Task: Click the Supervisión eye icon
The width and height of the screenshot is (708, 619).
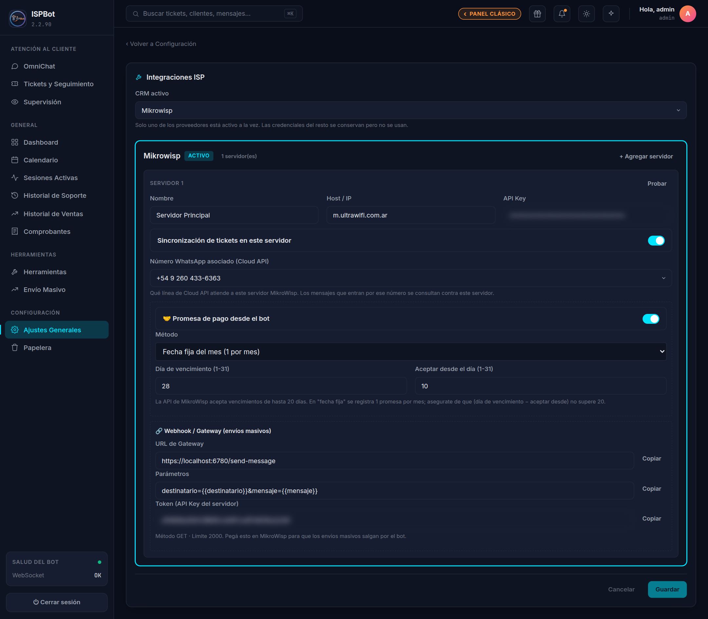Action: pyautogui.click(x=14, y=102)
